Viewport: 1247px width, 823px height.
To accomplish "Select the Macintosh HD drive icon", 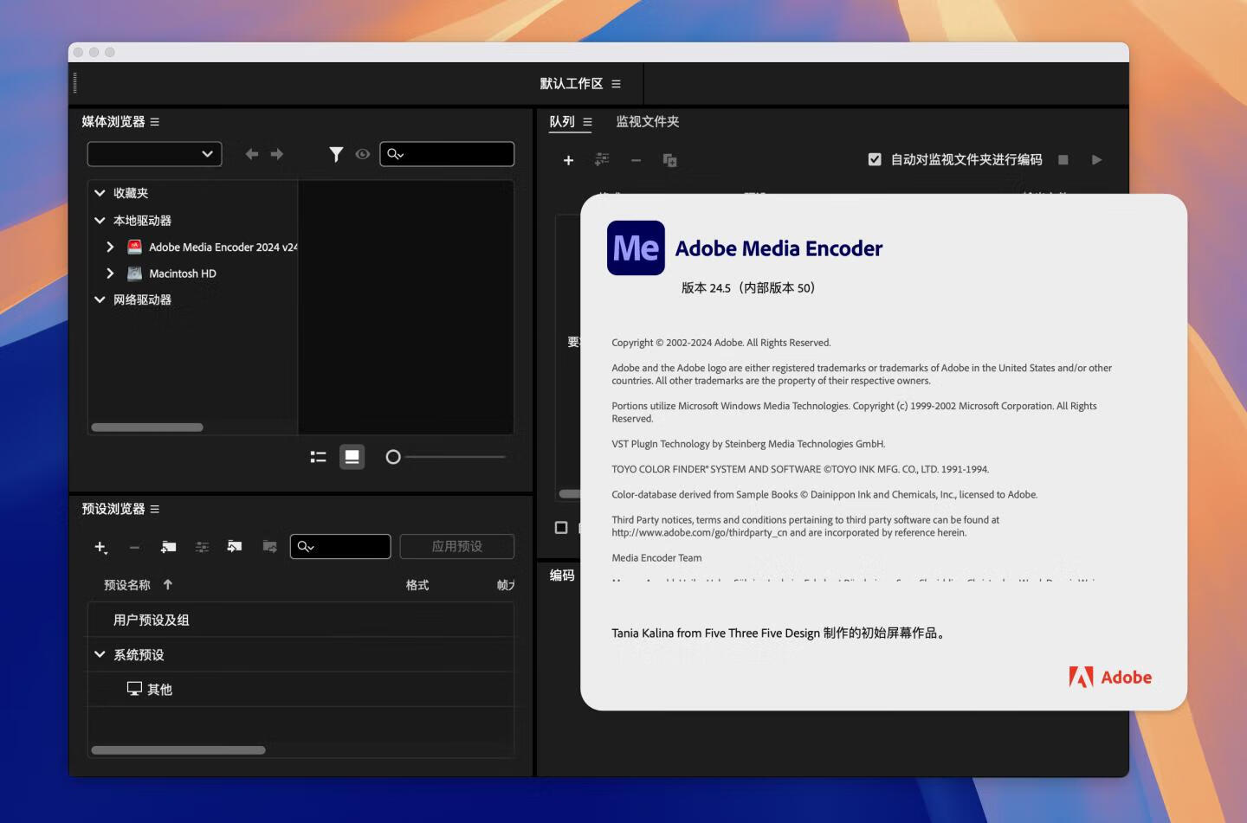I will (x=134, y=273).
